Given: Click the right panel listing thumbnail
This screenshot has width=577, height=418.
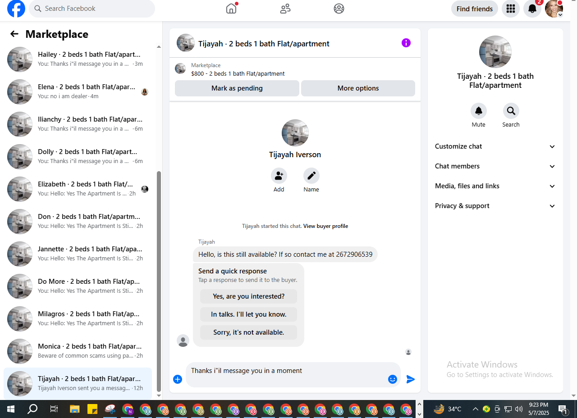Looking at the screenshot, I should [x=495, y=52].
